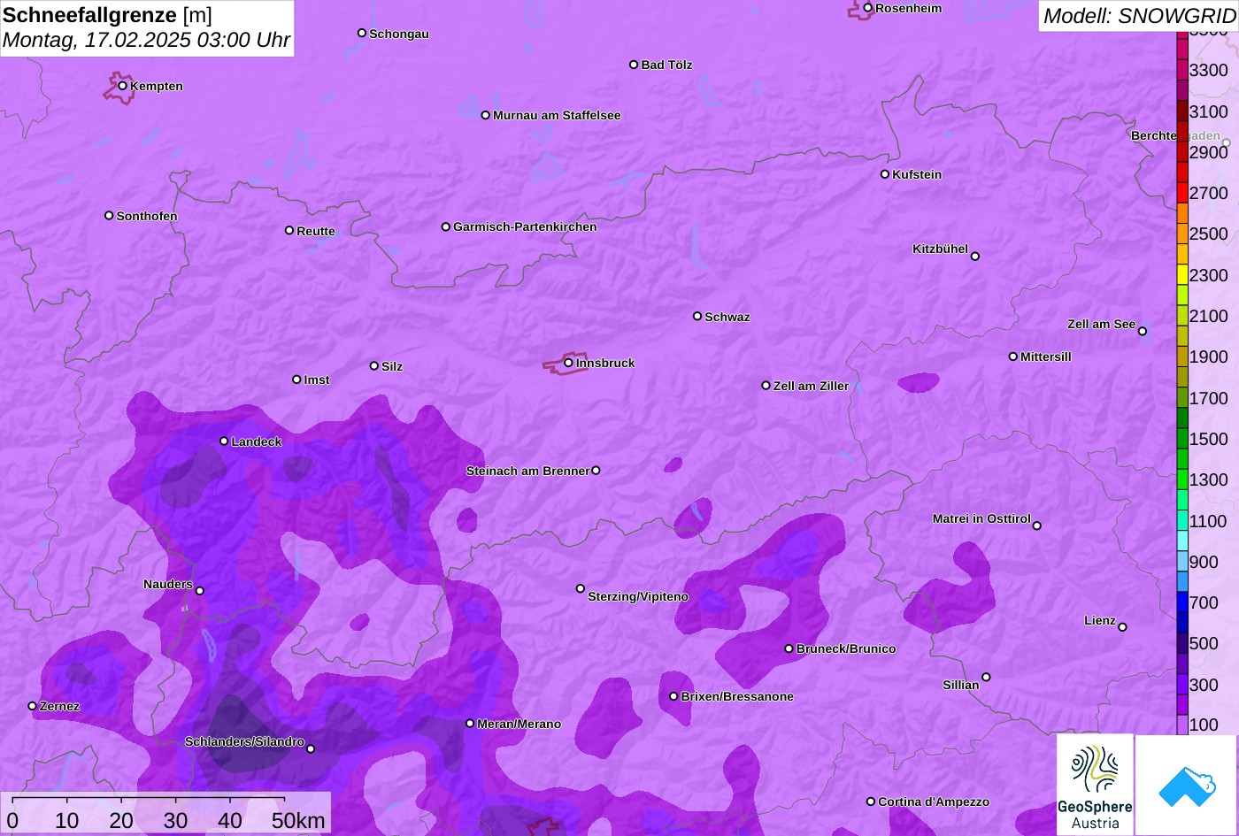Viewport: 1239px width, 836px height.
Task: Click the orange legend swatch at 2500
Action: click(1181, 234)
